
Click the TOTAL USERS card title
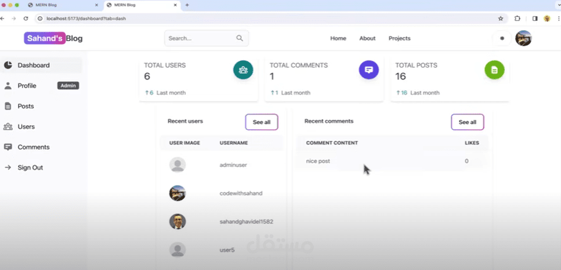pos(165,65)
